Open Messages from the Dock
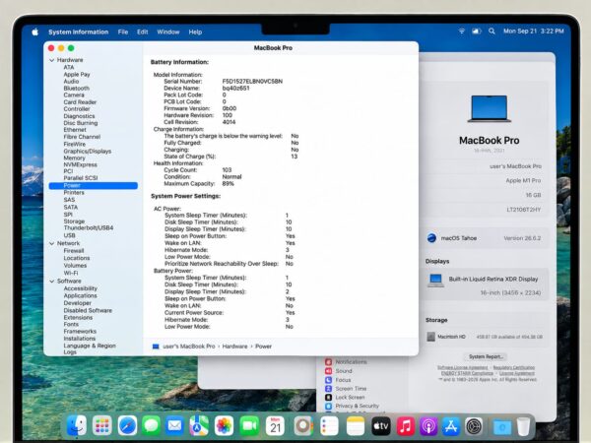Image resolution: width=591 pixels, height=443 pixels. point(152,426)
